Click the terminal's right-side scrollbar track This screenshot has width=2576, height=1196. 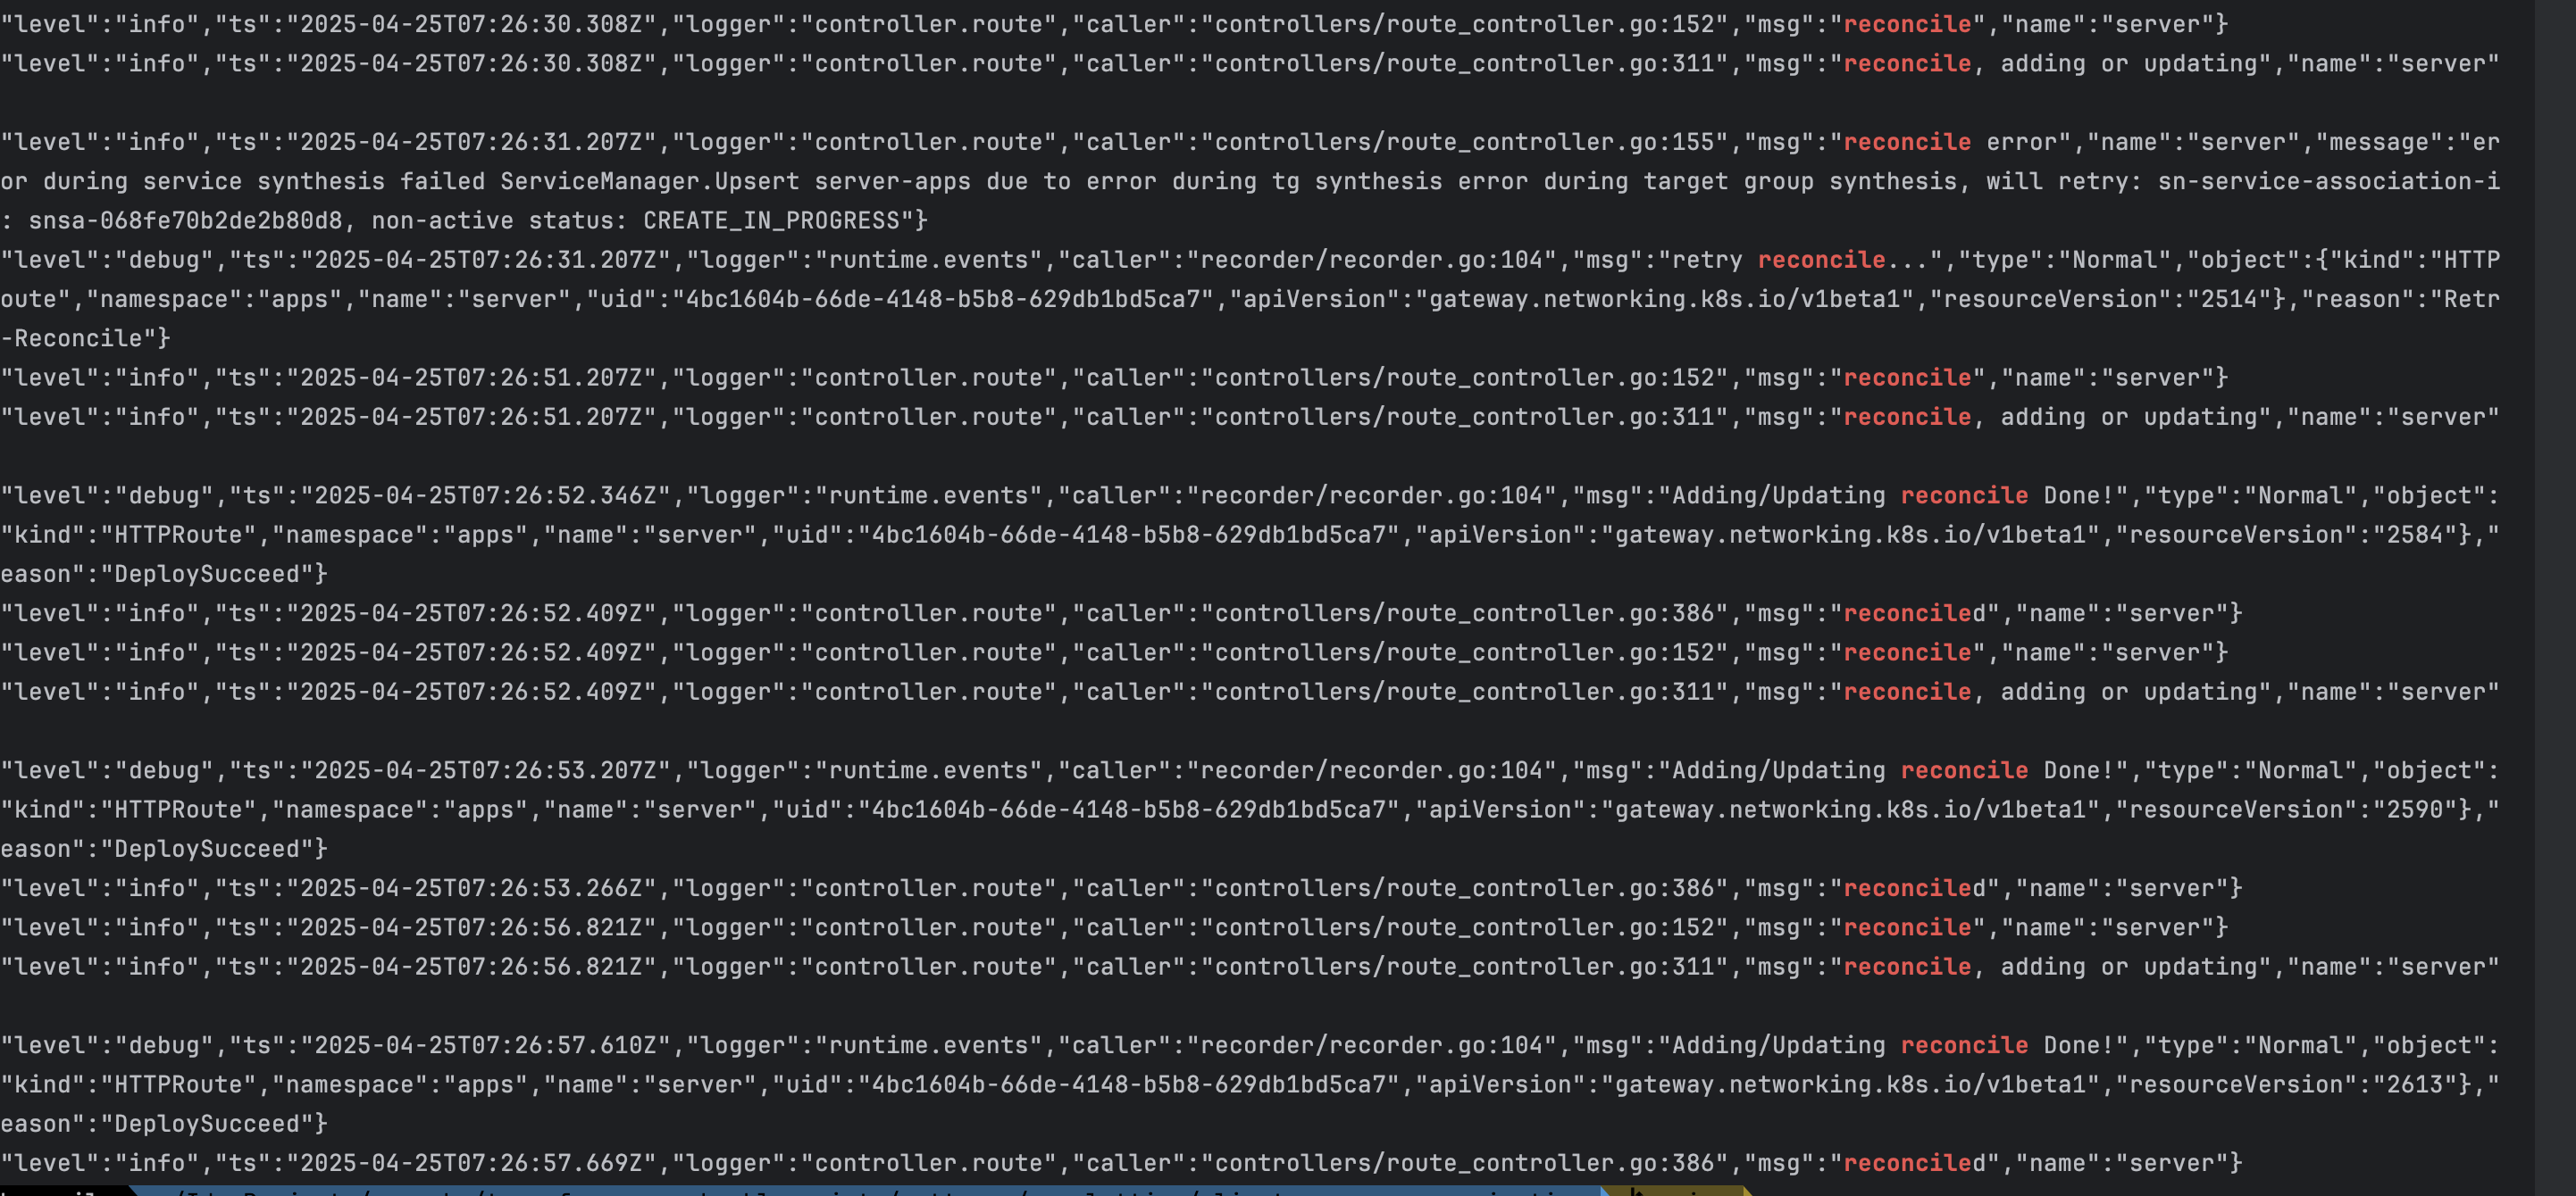pyautogui.click(x=2555, y=600)
